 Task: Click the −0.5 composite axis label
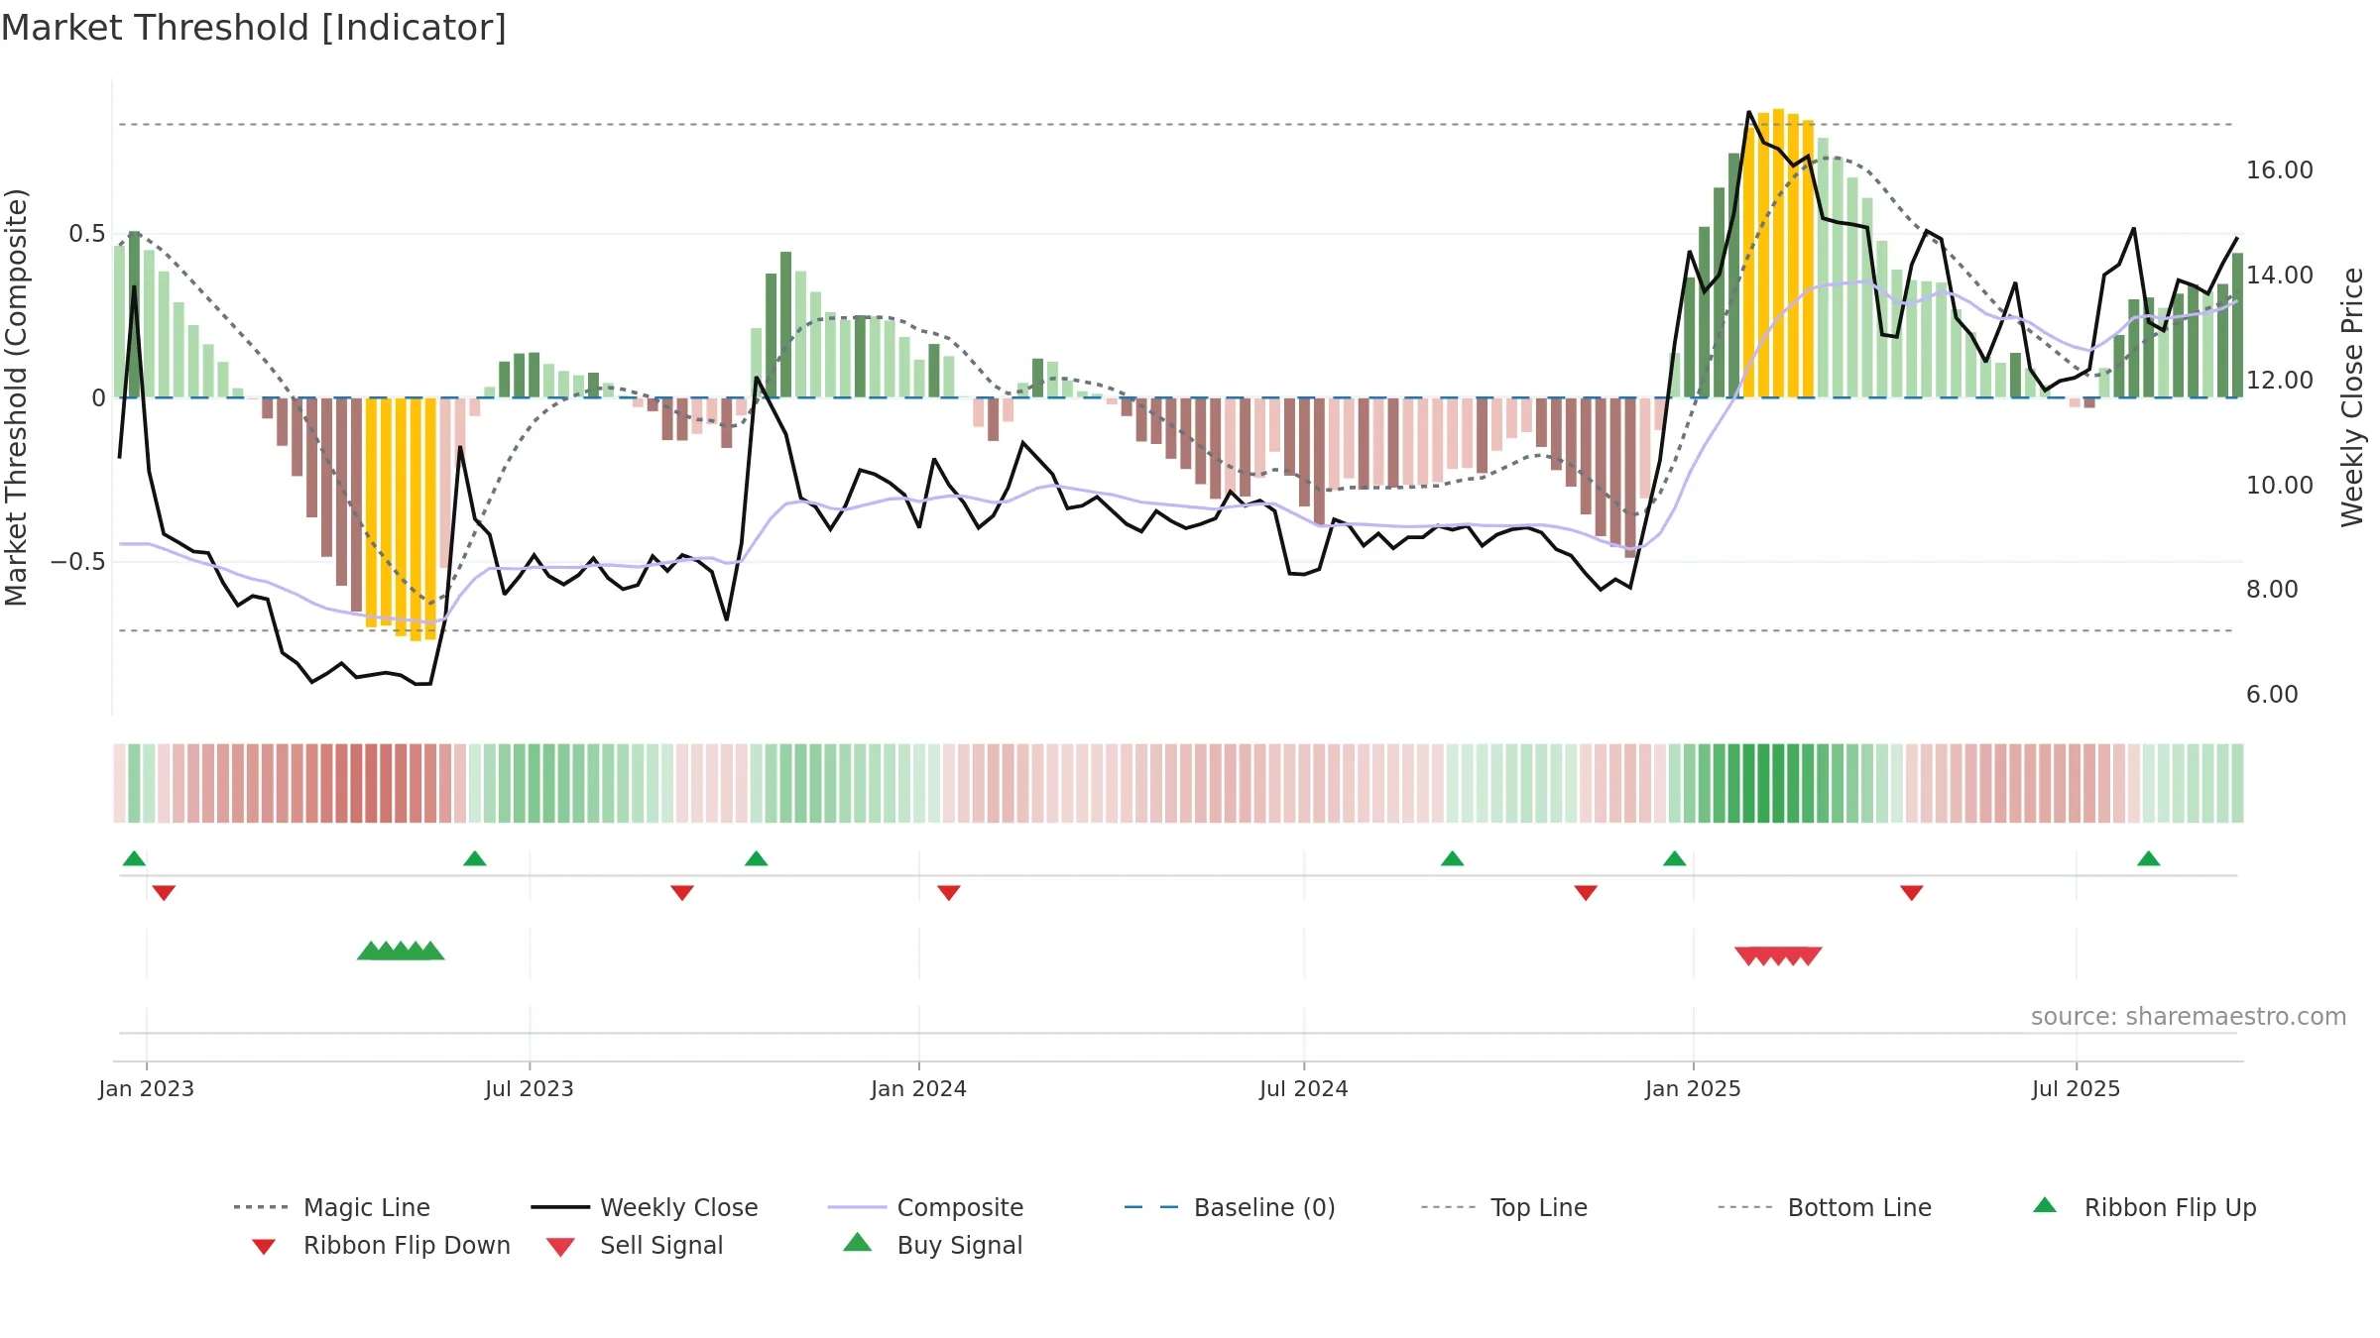tap(78, 562)
